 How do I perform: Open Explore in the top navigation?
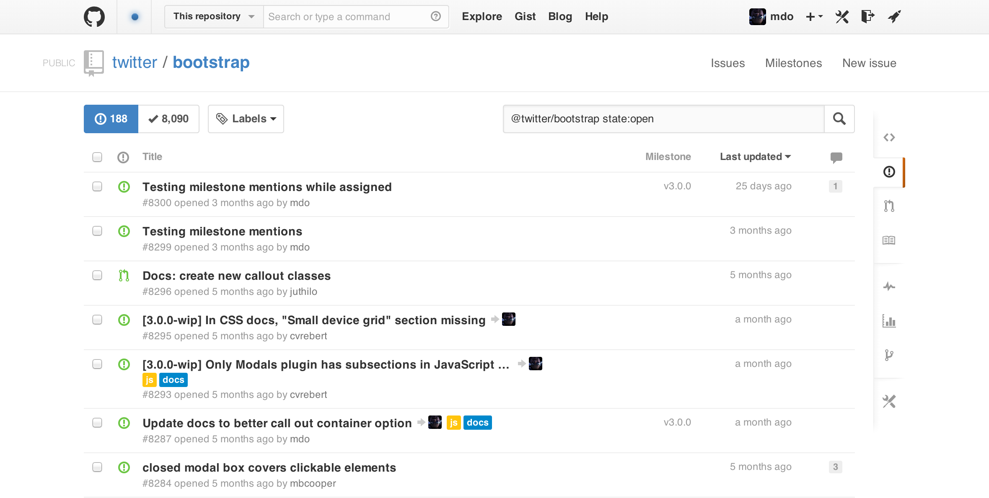[x=482, y=17]
